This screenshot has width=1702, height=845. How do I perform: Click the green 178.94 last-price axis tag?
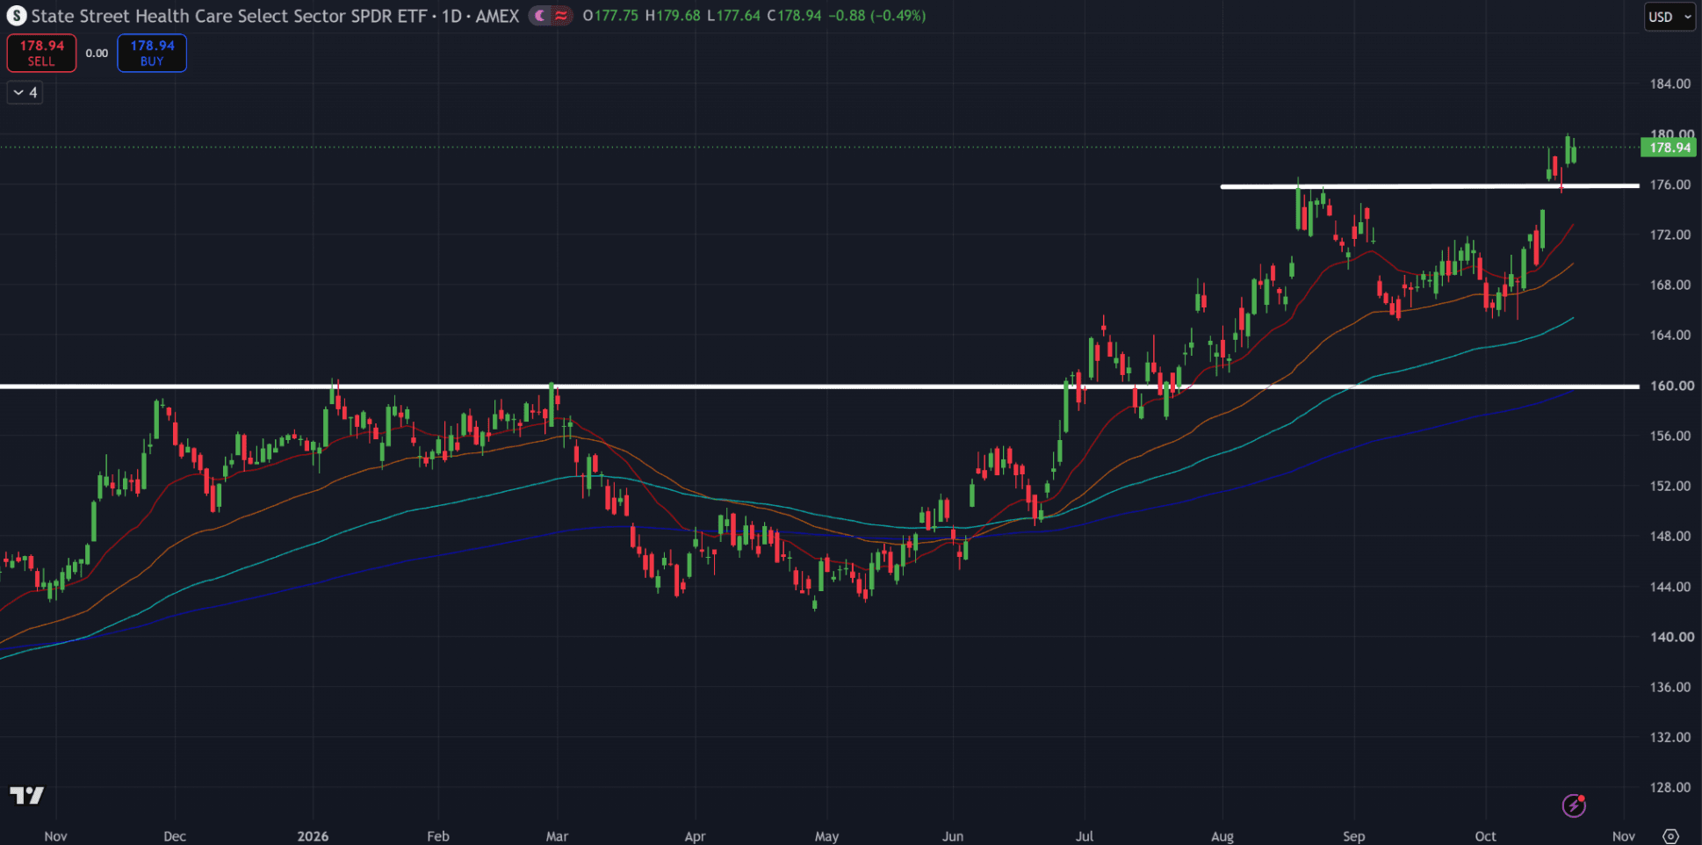(1669, 148)
